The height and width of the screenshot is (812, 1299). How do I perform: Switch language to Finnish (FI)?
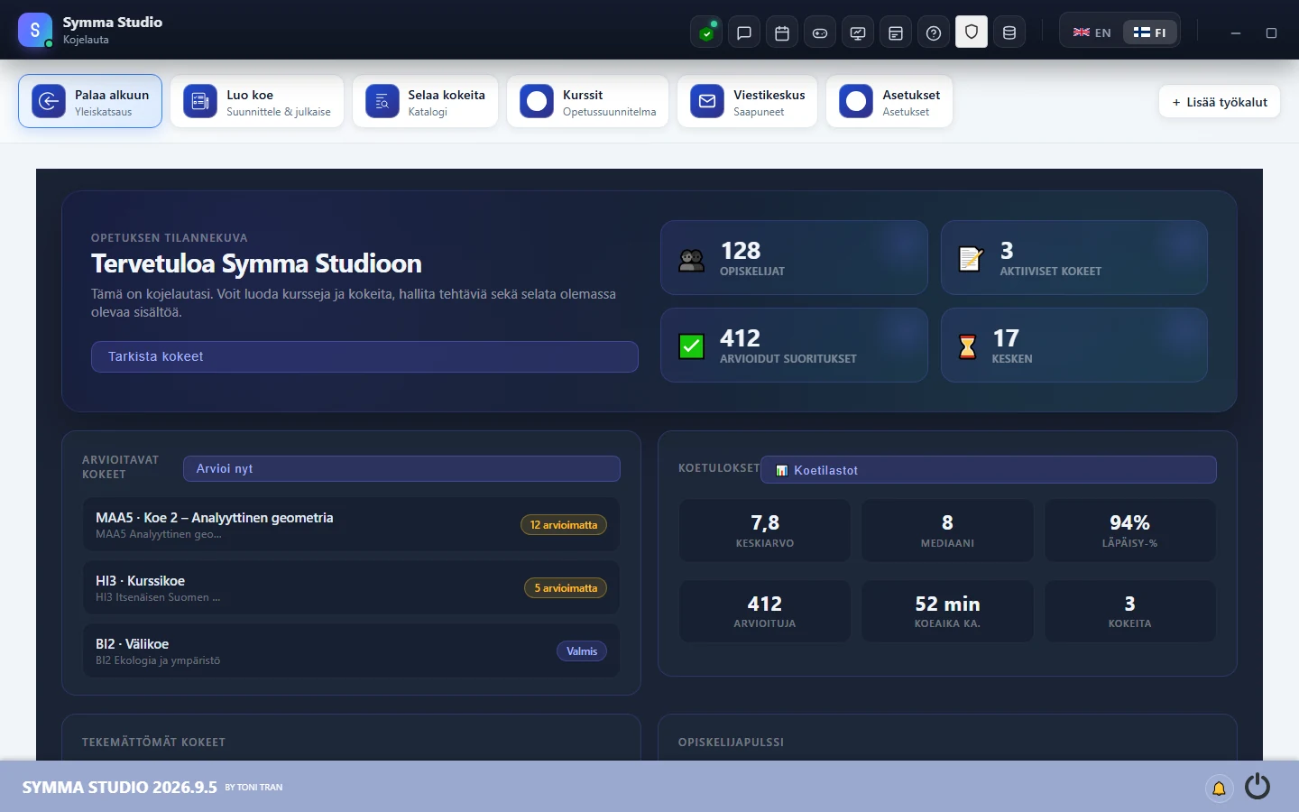(x=1150, y=32)
